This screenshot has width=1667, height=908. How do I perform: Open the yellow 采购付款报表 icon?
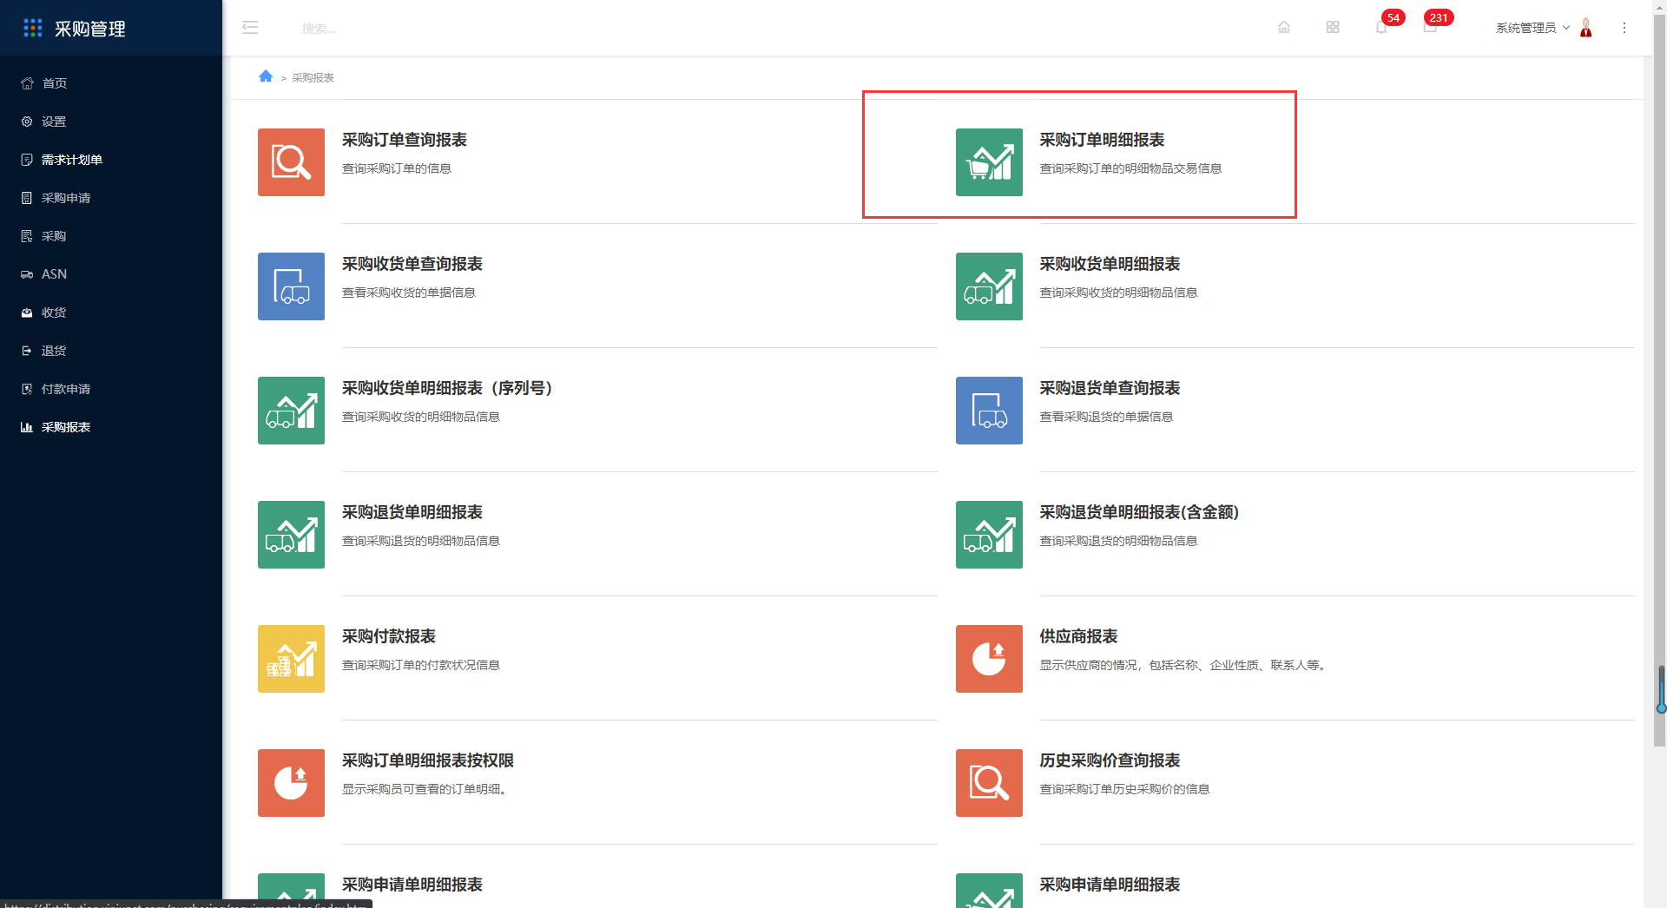click(291, 659)
